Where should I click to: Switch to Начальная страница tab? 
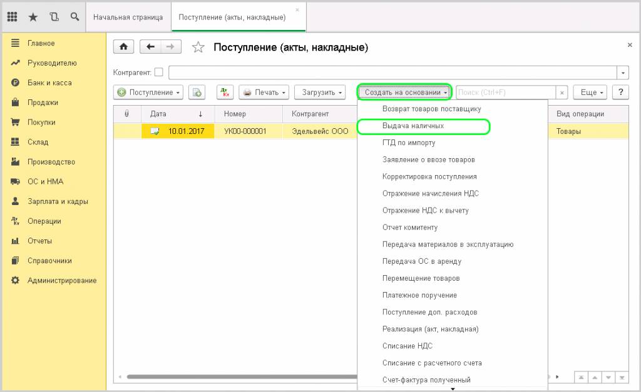[128, 17]
